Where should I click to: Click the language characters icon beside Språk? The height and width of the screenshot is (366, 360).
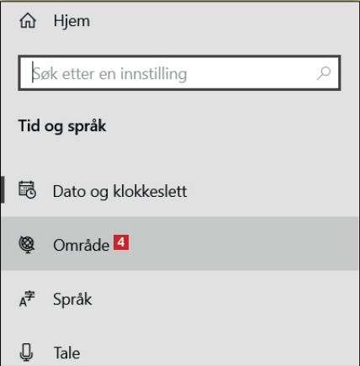pyautogui.click(x=27, y=299)
